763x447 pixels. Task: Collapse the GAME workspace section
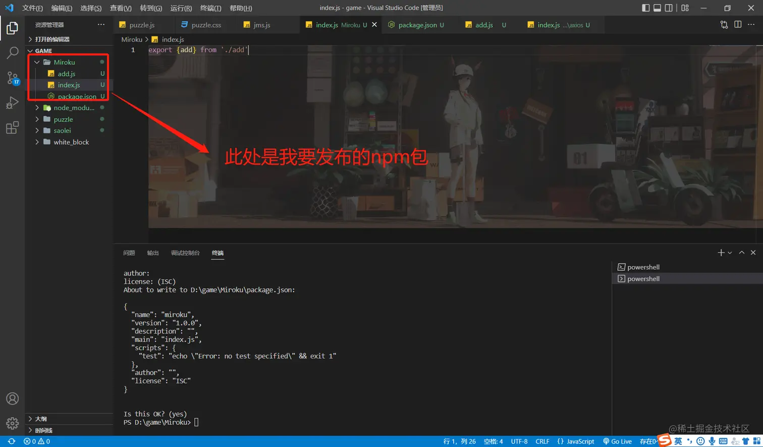70,51
